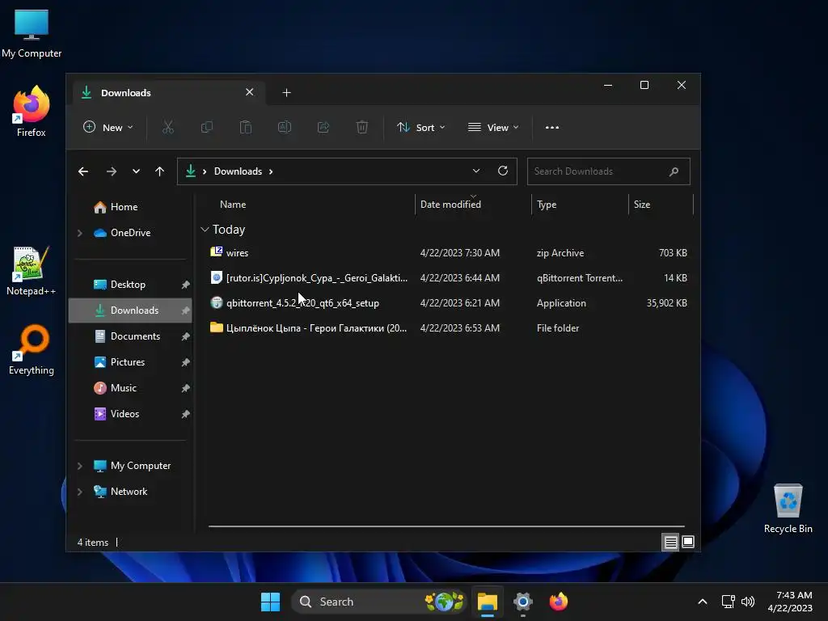Switch to large thumbnails view icon
The image size is (828, 621).
(688, 542)
